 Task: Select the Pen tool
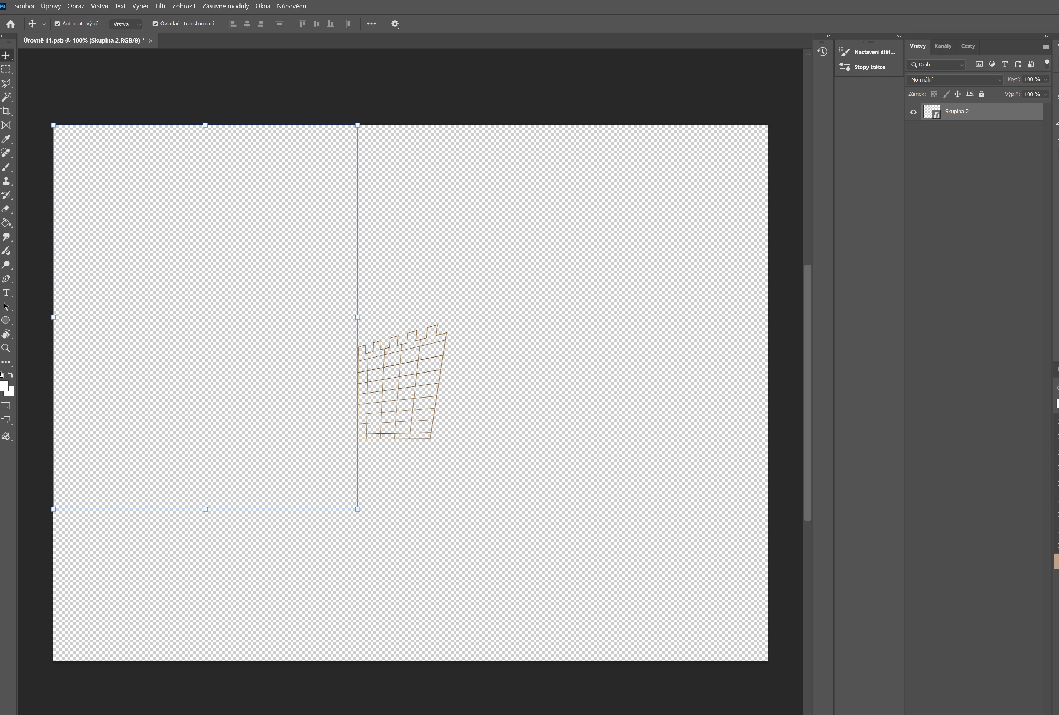(x=6, y=279)
